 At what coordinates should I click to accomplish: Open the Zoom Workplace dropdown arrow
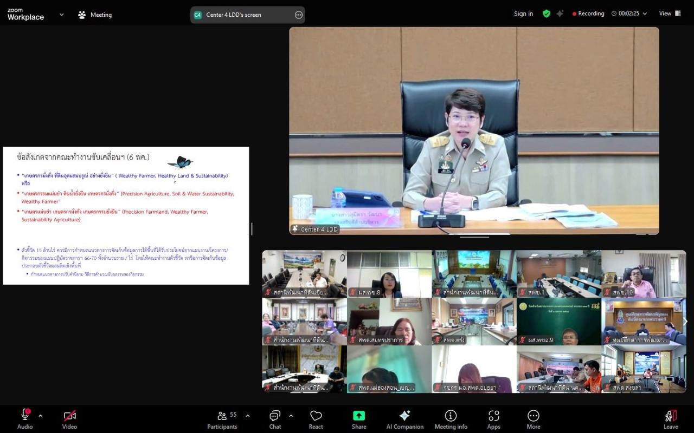(61, 15)
